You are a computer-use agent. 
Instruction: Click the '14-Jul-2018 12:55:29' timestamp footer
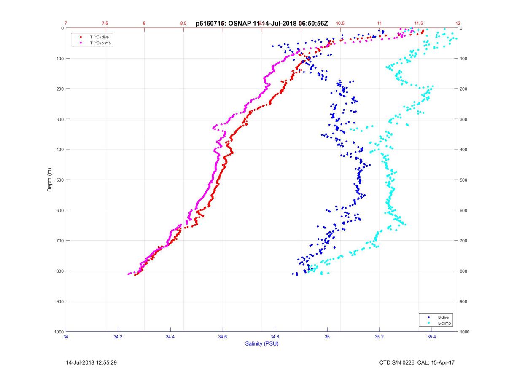pyautogui.click(x=92, y=362)
